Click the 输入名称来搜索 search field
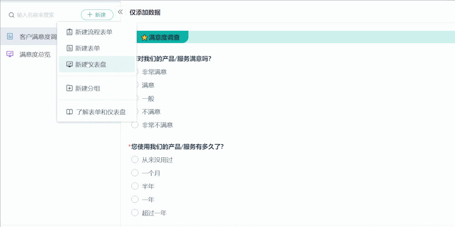 point(44,15)
